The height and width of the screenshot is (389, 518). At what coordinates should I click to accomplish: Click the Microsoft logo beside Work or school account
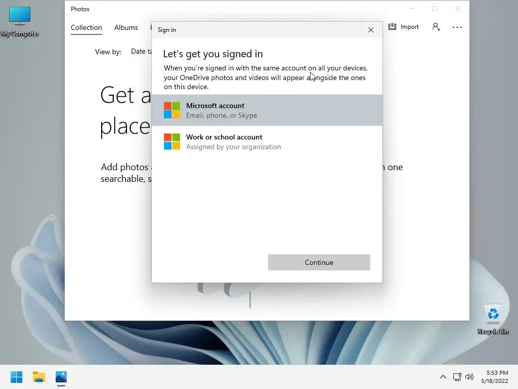172,142
